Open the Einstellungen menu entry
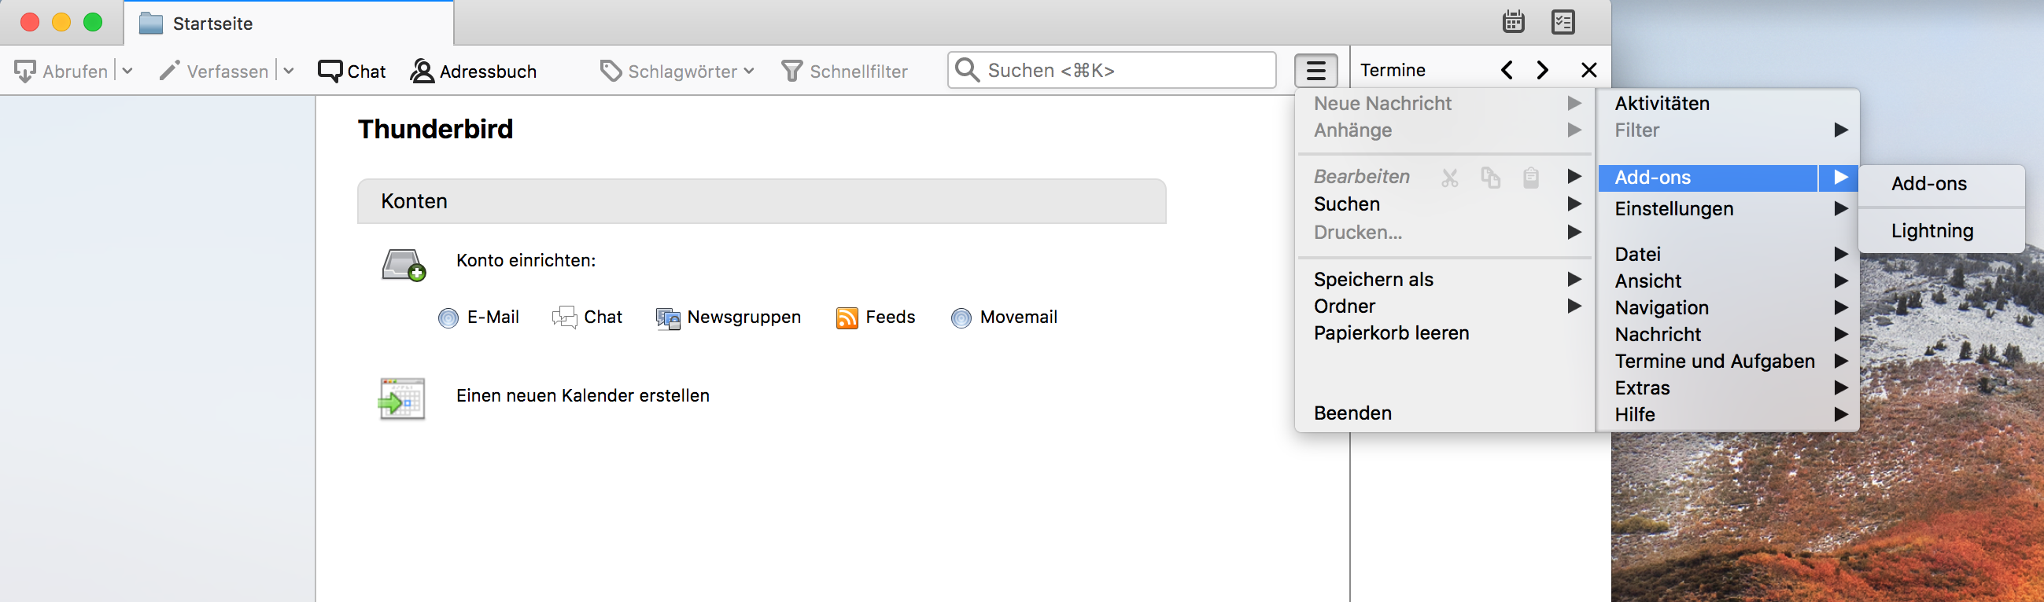Screen dimensions: 2044x602 click(x=1673, y=209)
